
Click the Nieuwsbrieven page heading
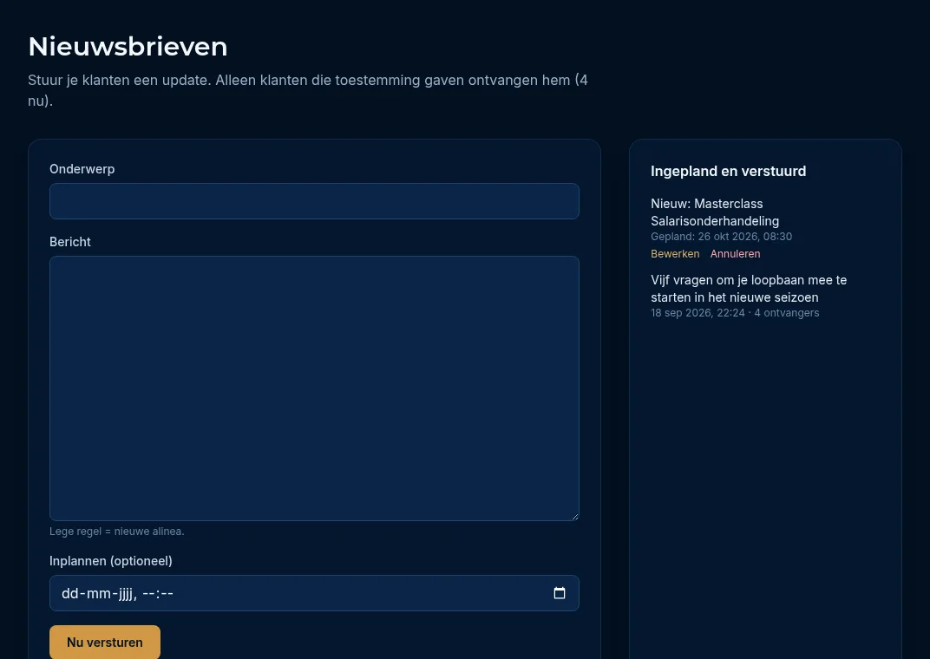pos(128,46)
